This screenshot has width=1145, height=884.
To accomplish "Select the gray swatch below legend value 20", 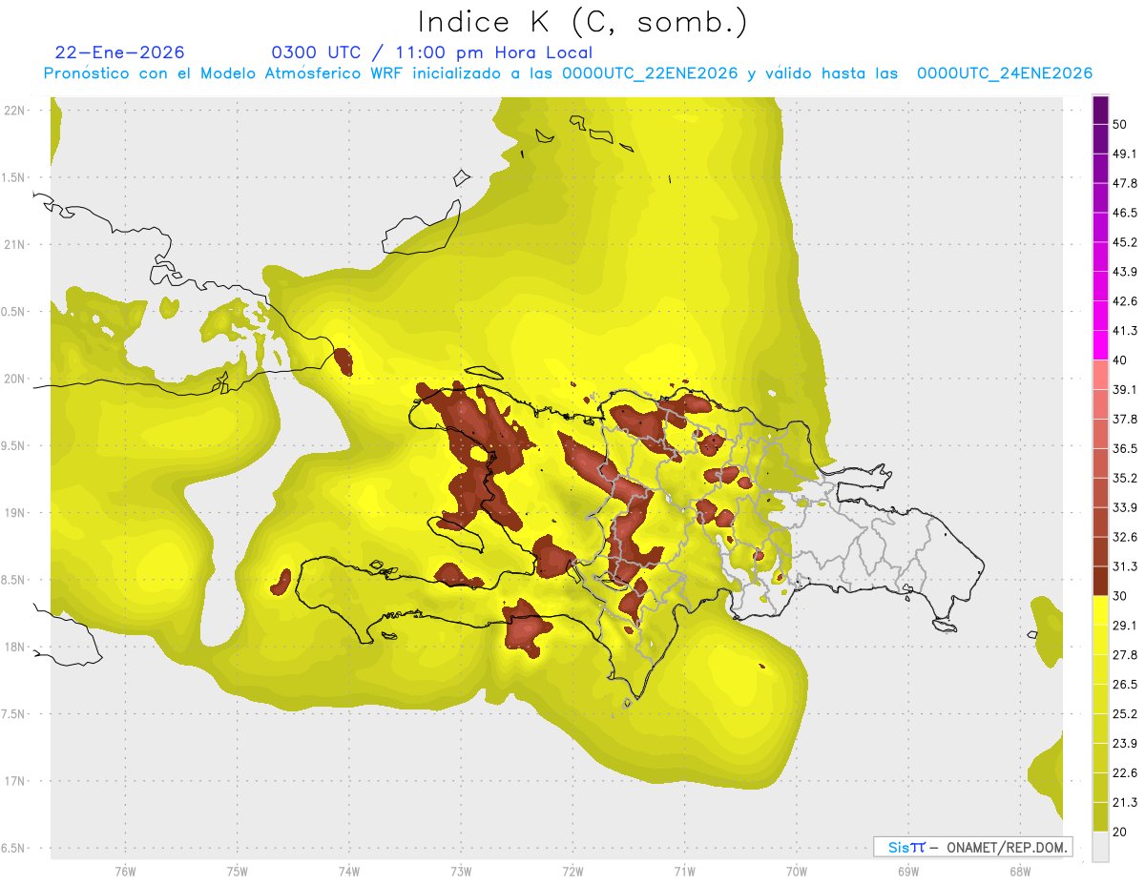I will (1100, 846).
